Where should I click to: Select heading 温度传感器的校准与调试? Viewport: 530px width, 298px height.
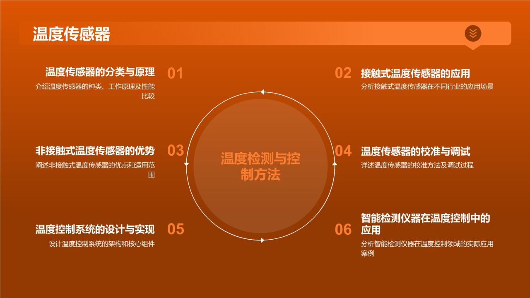click(415, 151)
